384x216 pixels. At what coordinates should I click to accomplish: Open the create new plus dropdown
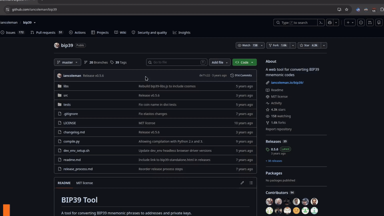(x=350, y=22)
